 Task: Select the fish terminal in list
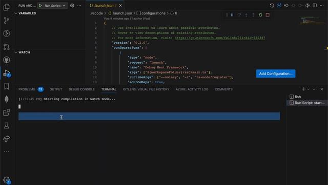tap(307, 97)
